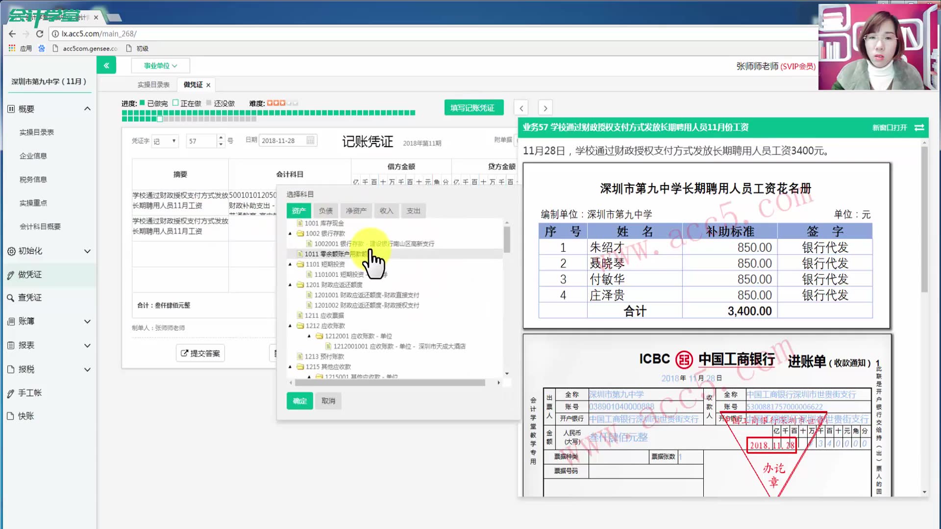This screenshot has width=941, height=529.
Task: Open the 事业单位 dropdown
Action: [160, 65]
